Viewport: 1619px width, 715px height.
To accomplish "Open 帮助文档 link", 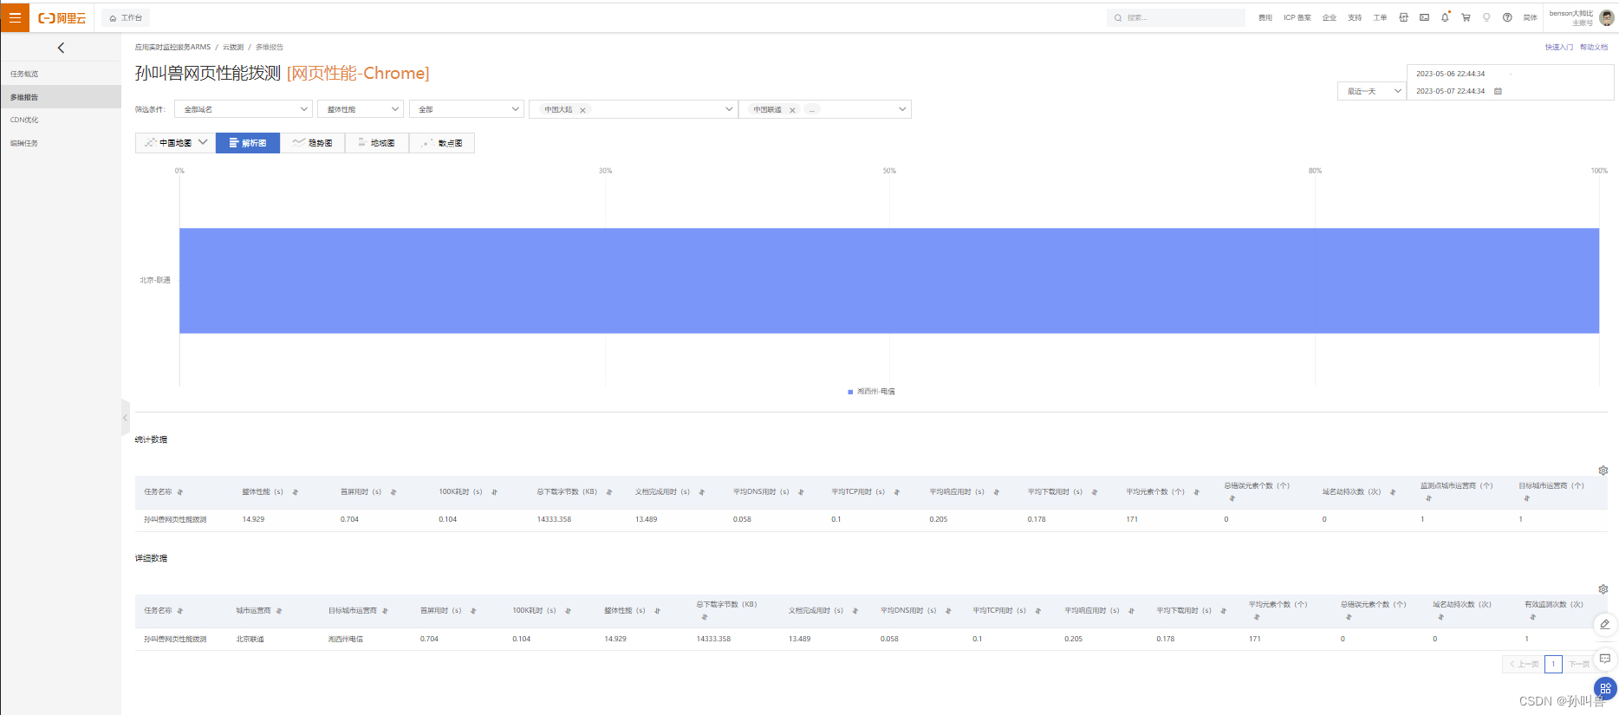I will point(1593,47).
